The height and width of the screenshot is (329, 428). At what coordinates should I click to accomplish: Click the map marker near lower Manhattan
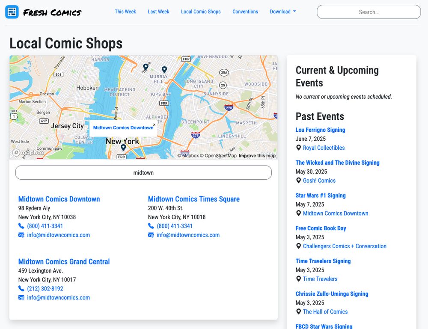click(x=123, y=147)
